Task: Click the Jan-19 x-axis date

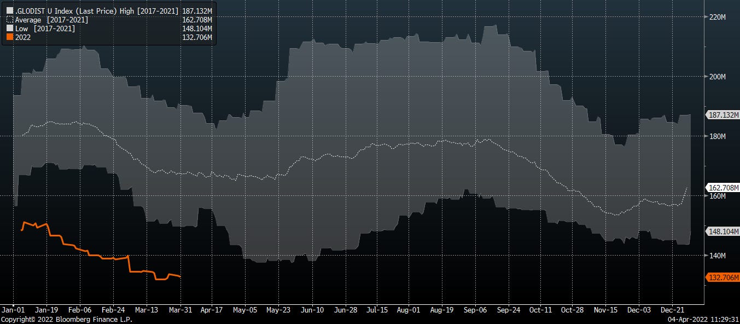Action: click(x=46, y=310)
